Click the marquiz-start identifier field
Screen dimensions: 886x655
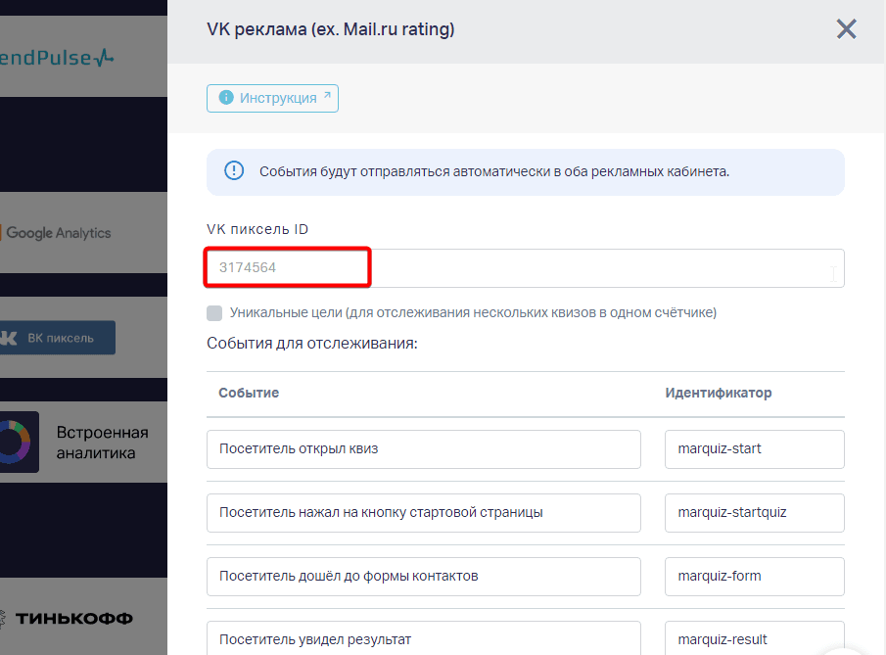pos(755,449)
